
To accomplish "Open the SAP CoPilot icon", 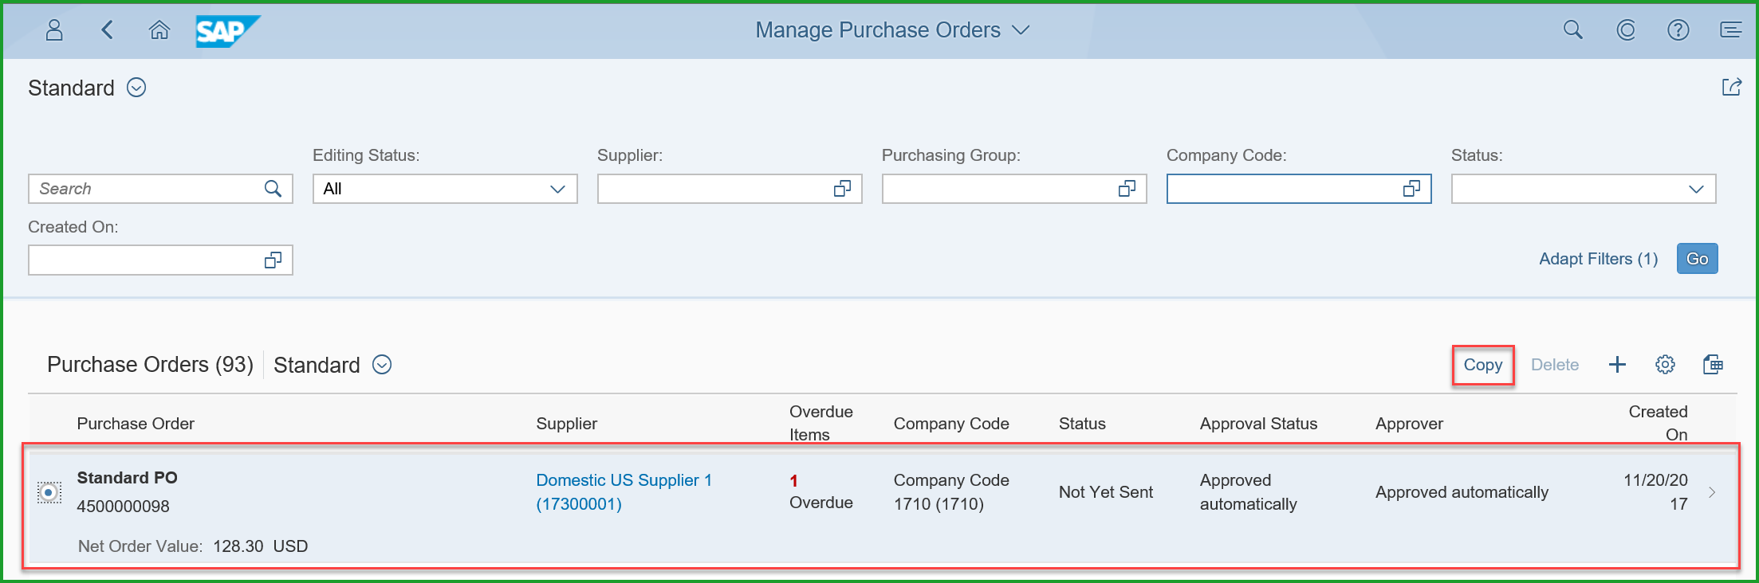I will 1626,30.
